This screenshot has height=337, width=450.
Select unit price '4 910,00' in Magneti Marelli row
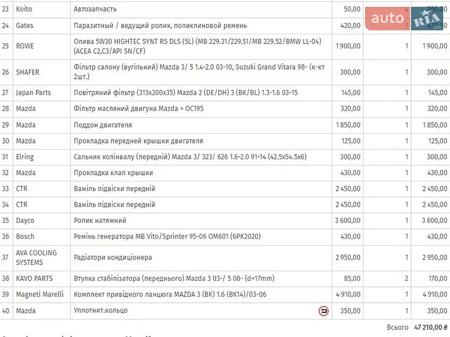click(x=348, y=294)
